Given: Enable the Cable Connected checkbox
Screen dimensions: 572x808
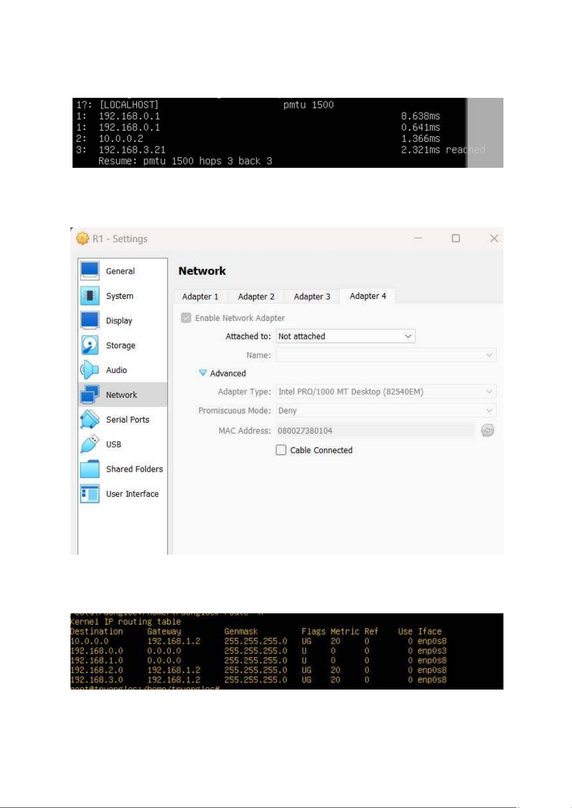Looking at the screenshot, I should pyautogui.click(x=281, y=450).
